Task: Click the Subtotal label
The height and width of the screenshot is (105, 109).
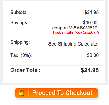Action: [x=20, y=12]
